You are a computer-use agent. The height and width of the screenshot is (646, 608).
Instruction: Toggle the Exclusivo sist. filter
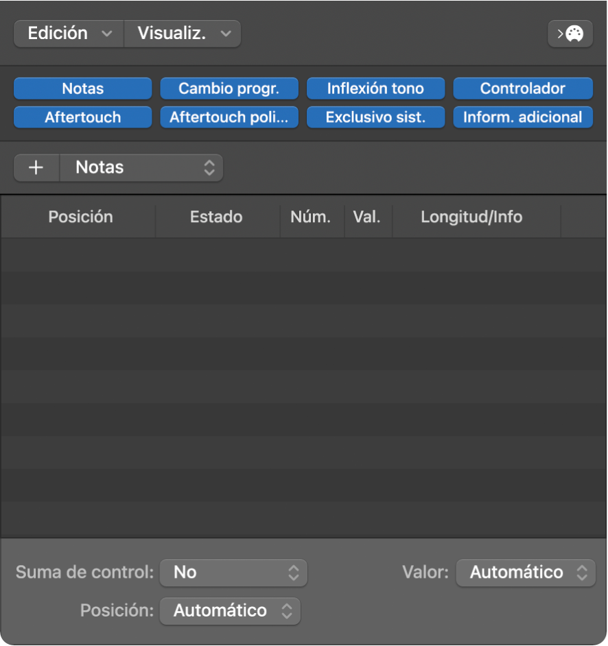375,117
